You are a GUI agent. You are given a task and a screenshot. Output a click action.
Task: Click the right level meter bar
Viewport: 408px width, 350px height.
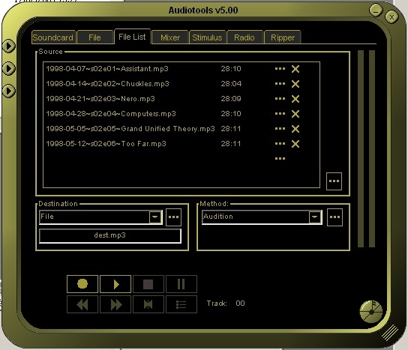(x=372, y=148)
